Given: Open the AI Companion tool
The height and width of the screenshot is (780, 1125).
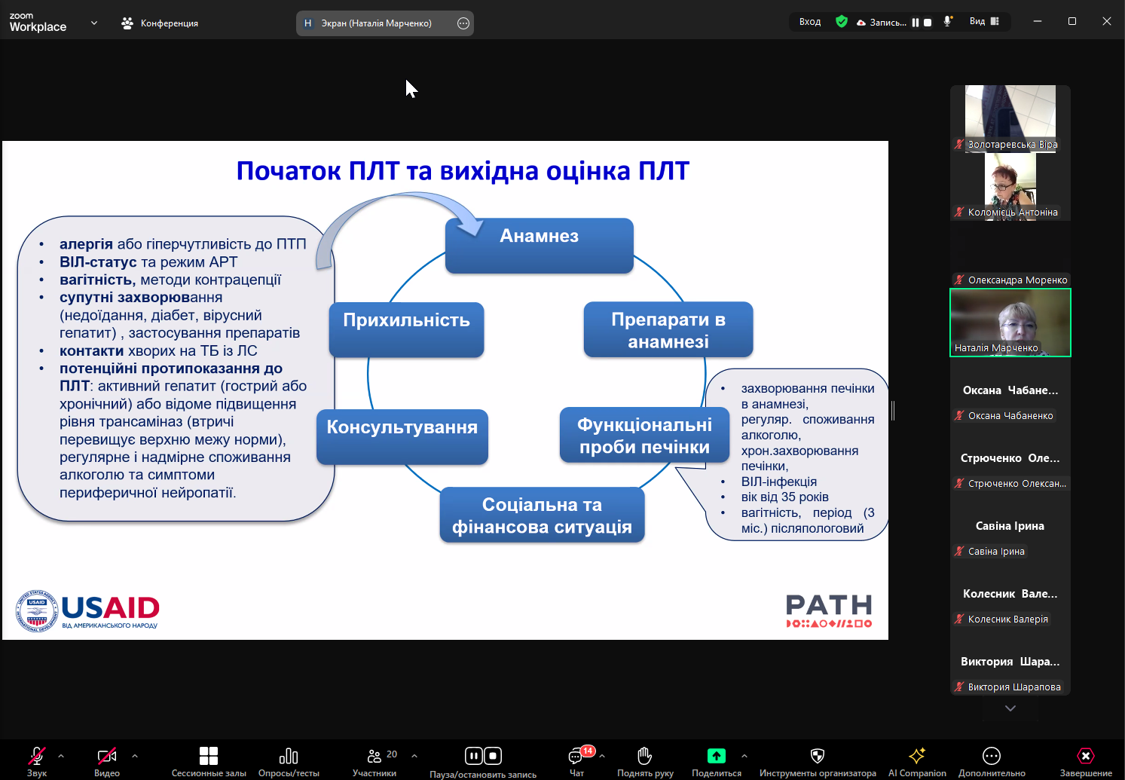Looking at the screenshot, I should click(x=917, y=756).
